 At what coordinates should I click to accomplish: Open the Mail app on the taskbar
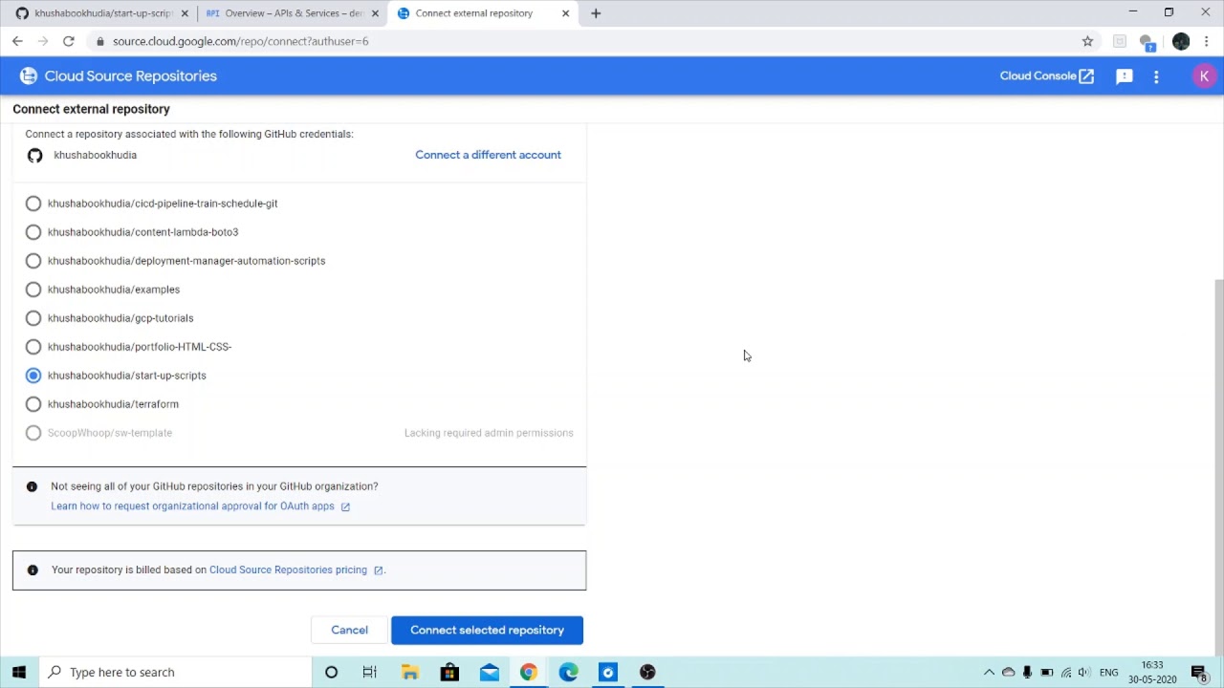[x=490, y=672]
